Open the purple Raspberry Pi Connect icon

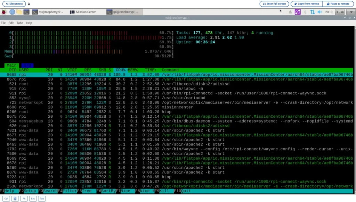click(298, 12)
